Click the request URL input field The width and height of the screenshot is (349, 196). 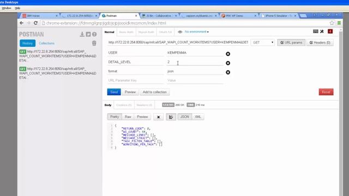(178, 42)
